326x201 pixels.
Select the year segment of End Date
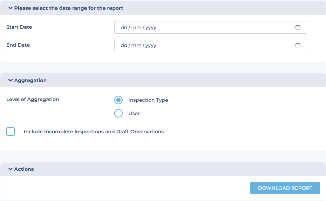tap(151, 45)
